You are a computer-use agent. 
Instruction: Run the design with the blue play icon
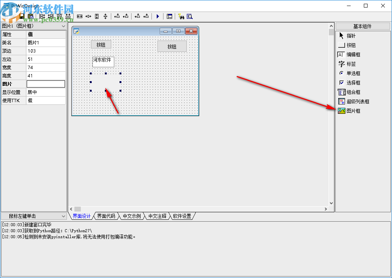pos(157,16)
